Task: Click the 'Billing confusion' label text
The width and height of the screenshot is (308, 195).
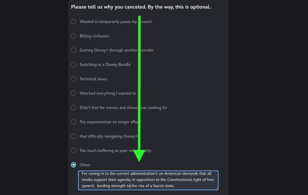Action: coord(94,36)
